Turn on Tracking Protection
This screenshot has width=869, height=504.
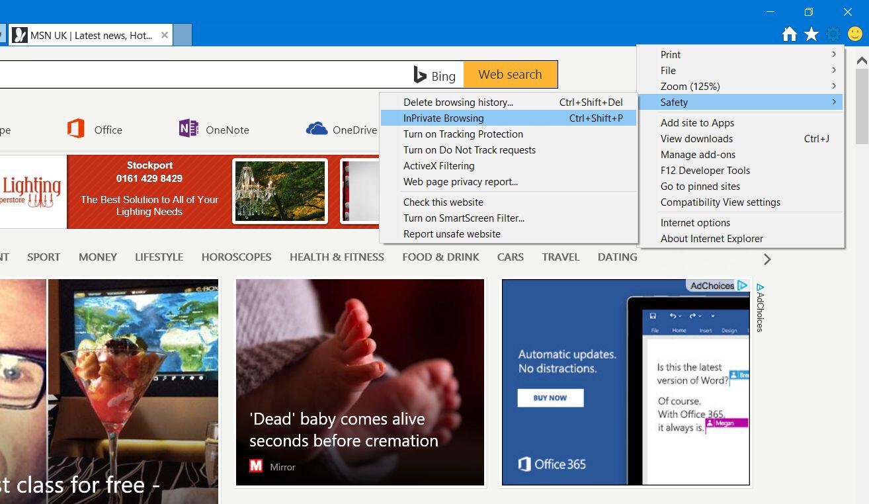(x=509, y=134)
